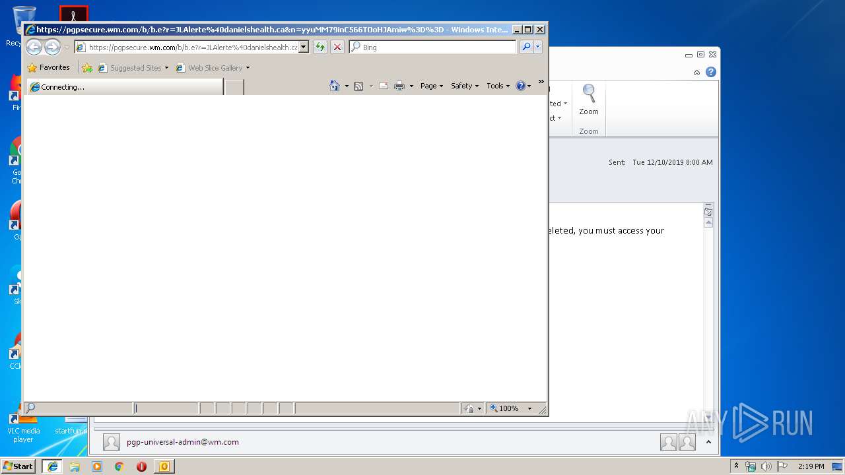Go forward with the IE Forward arrow
Viewport: 845px width, 475px height.
pos(52,47)
